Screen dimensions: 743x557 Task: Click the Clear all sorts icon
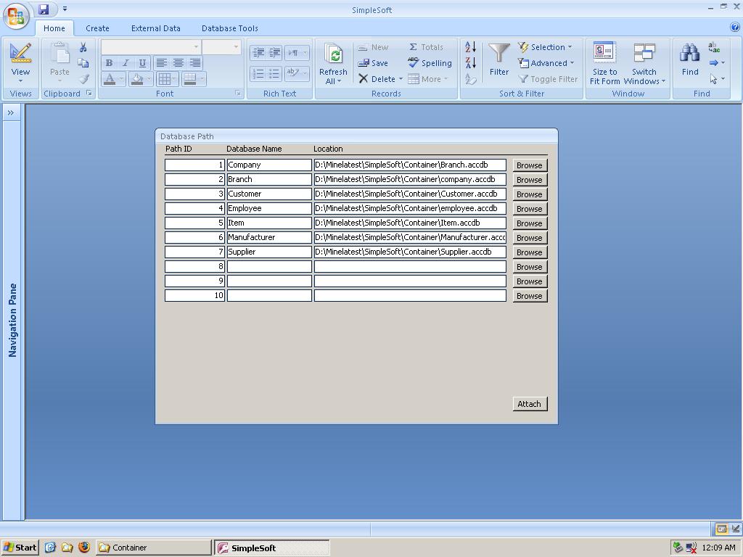click(x=470, y=79)
